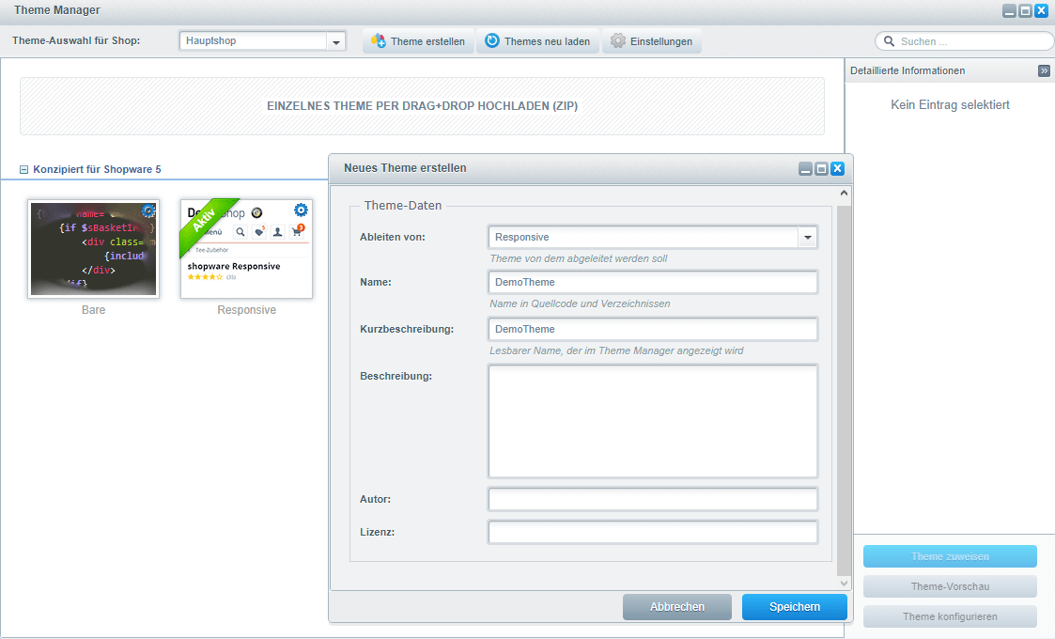Viewport: 1055px width, 639px height.
Task: Click gear icon on Responsive theme thumbnail
Action: 301,210
